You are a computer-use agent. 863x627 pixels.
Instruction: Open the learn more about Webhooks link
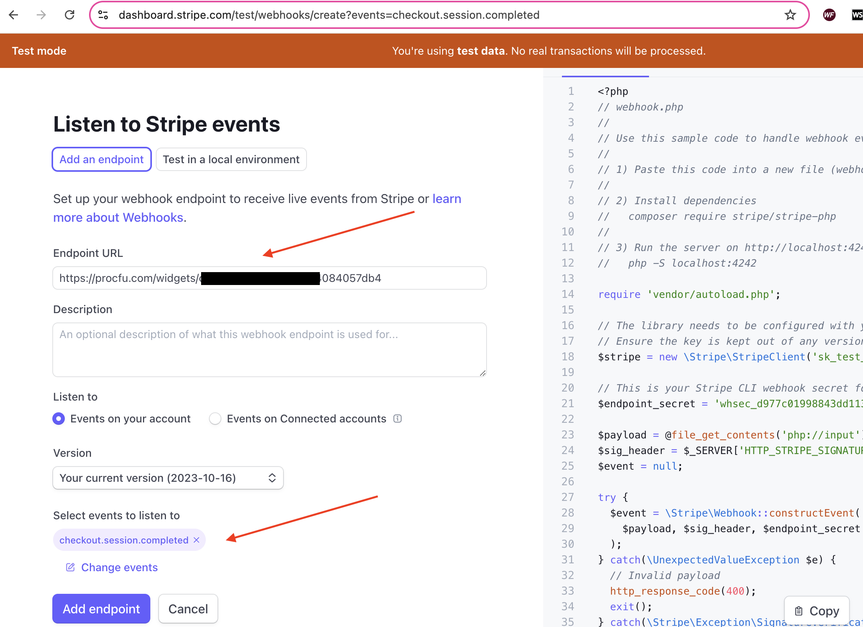point(118,217)
